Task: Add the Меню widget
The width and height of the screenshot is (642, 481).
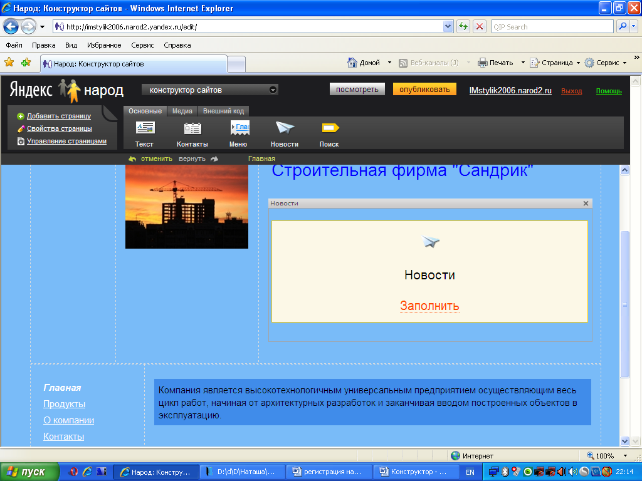Action: click(239, 134)
